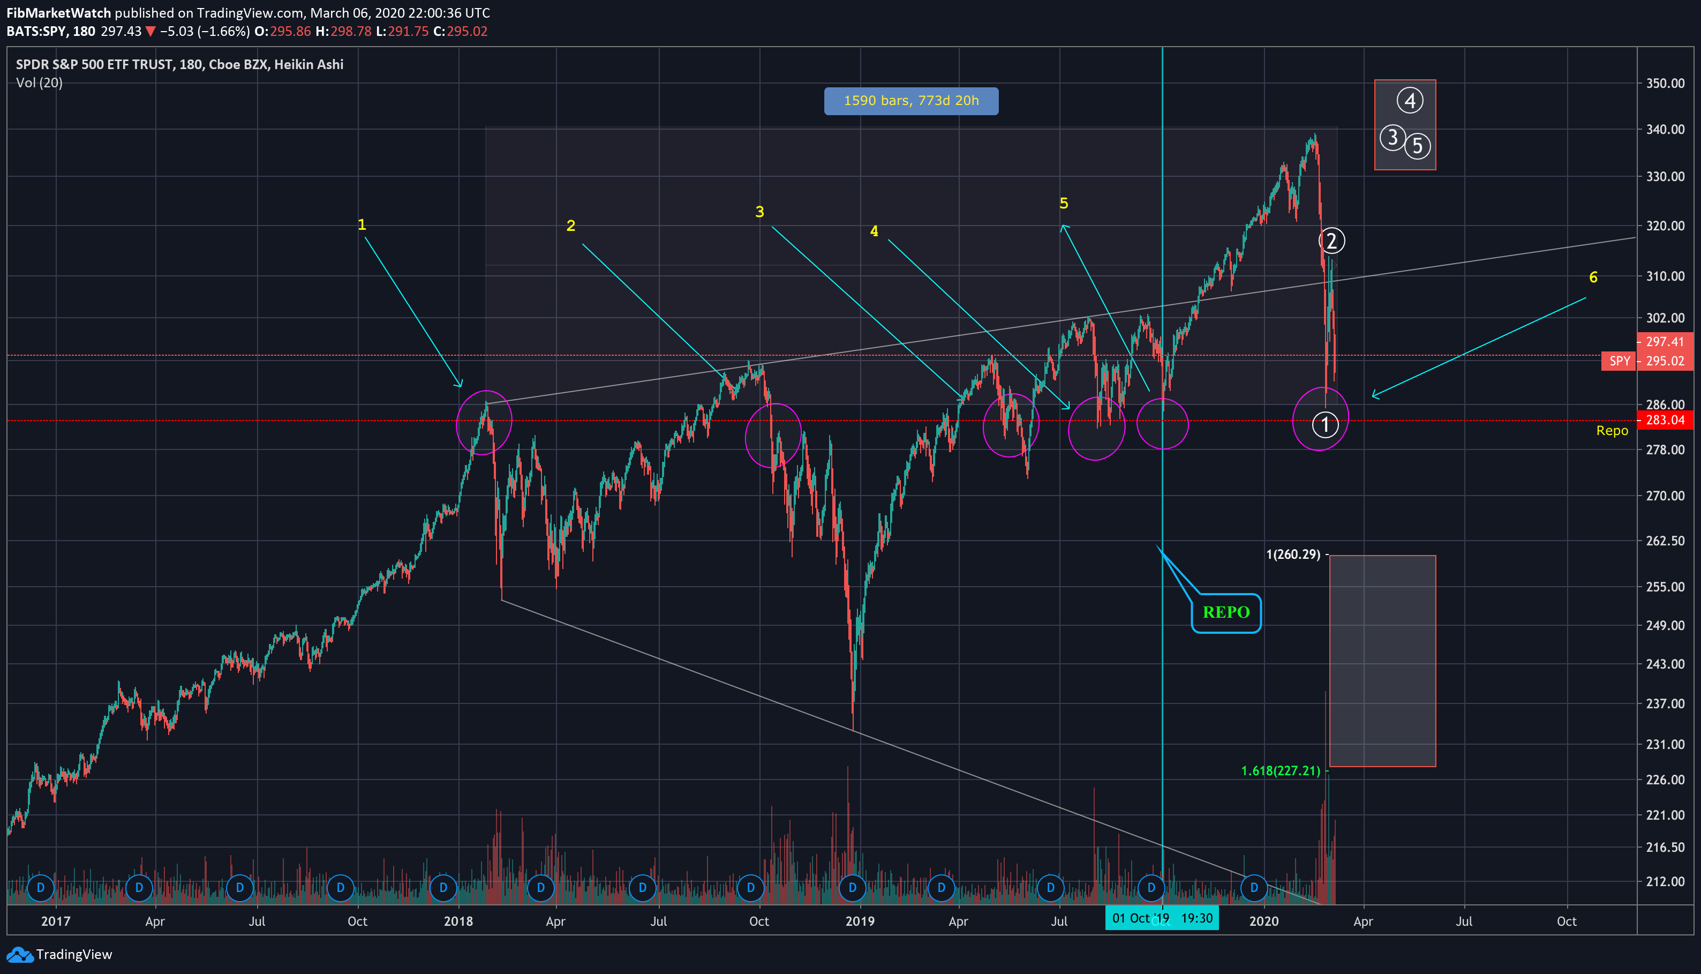
Task: Click the dividend marker for June 2019
Action: pyautogui.click(x=1050, y=888)
